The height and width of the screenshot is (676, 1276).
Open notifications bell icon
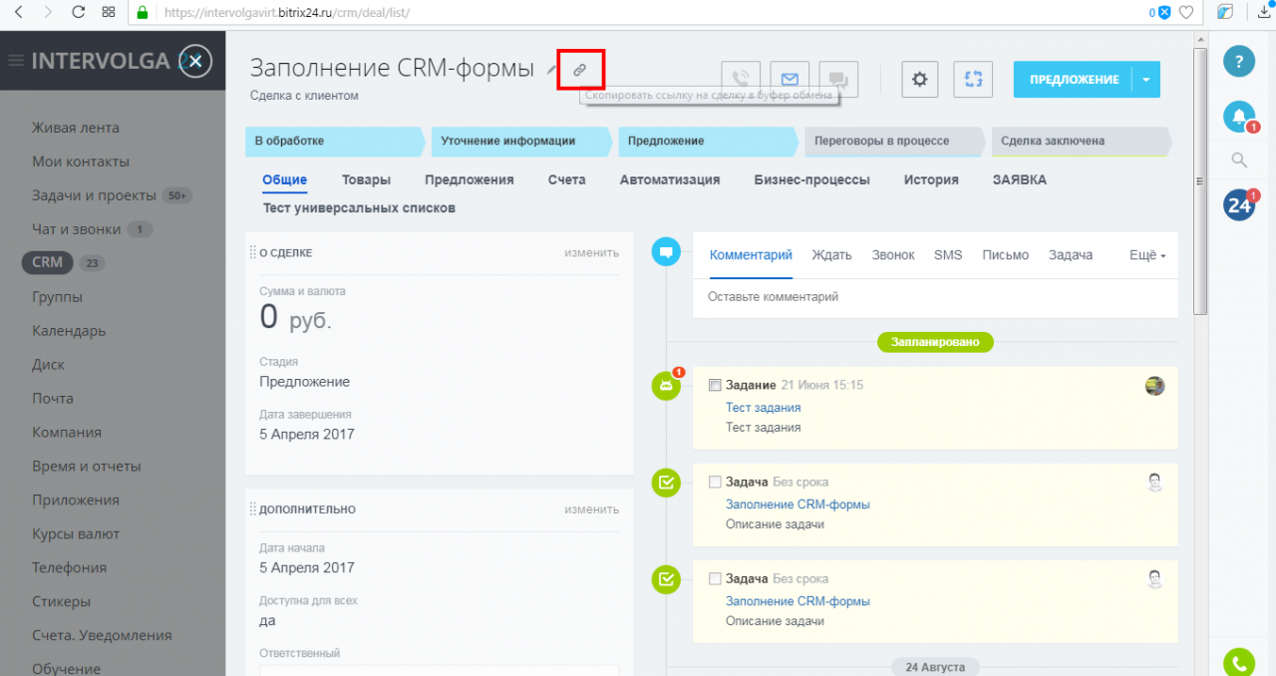point(1239,117)
